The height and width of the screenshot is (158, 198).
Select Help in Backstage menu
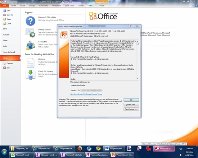click(x=10, y=58)
